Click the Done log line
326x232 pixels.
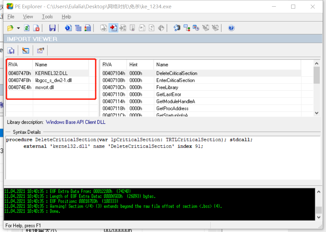[32, 211]
